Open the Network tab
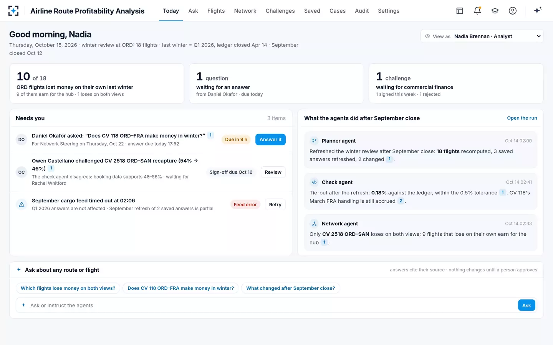Viewport: 553px width, 345px height. click(245, 11)
